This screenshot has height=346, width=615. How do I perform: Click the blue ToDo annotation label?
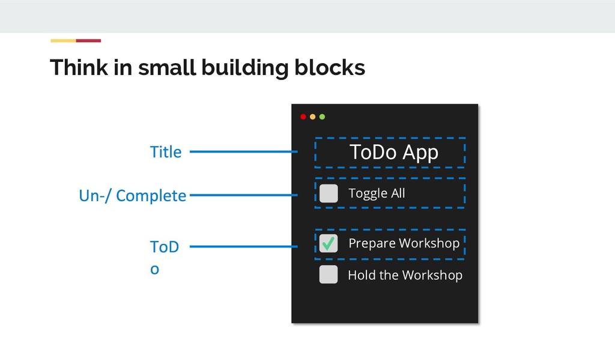(163, 258)
